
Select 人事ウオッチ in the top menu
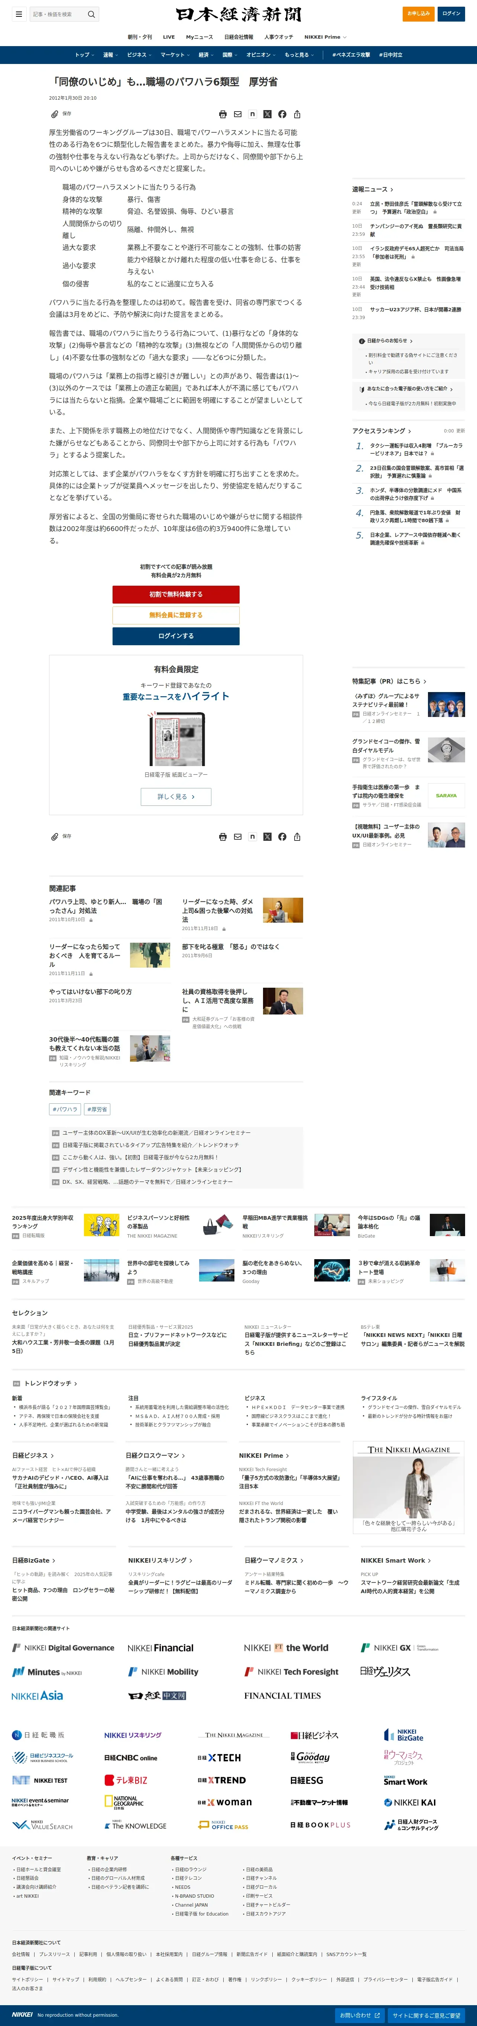click(278, 37)
